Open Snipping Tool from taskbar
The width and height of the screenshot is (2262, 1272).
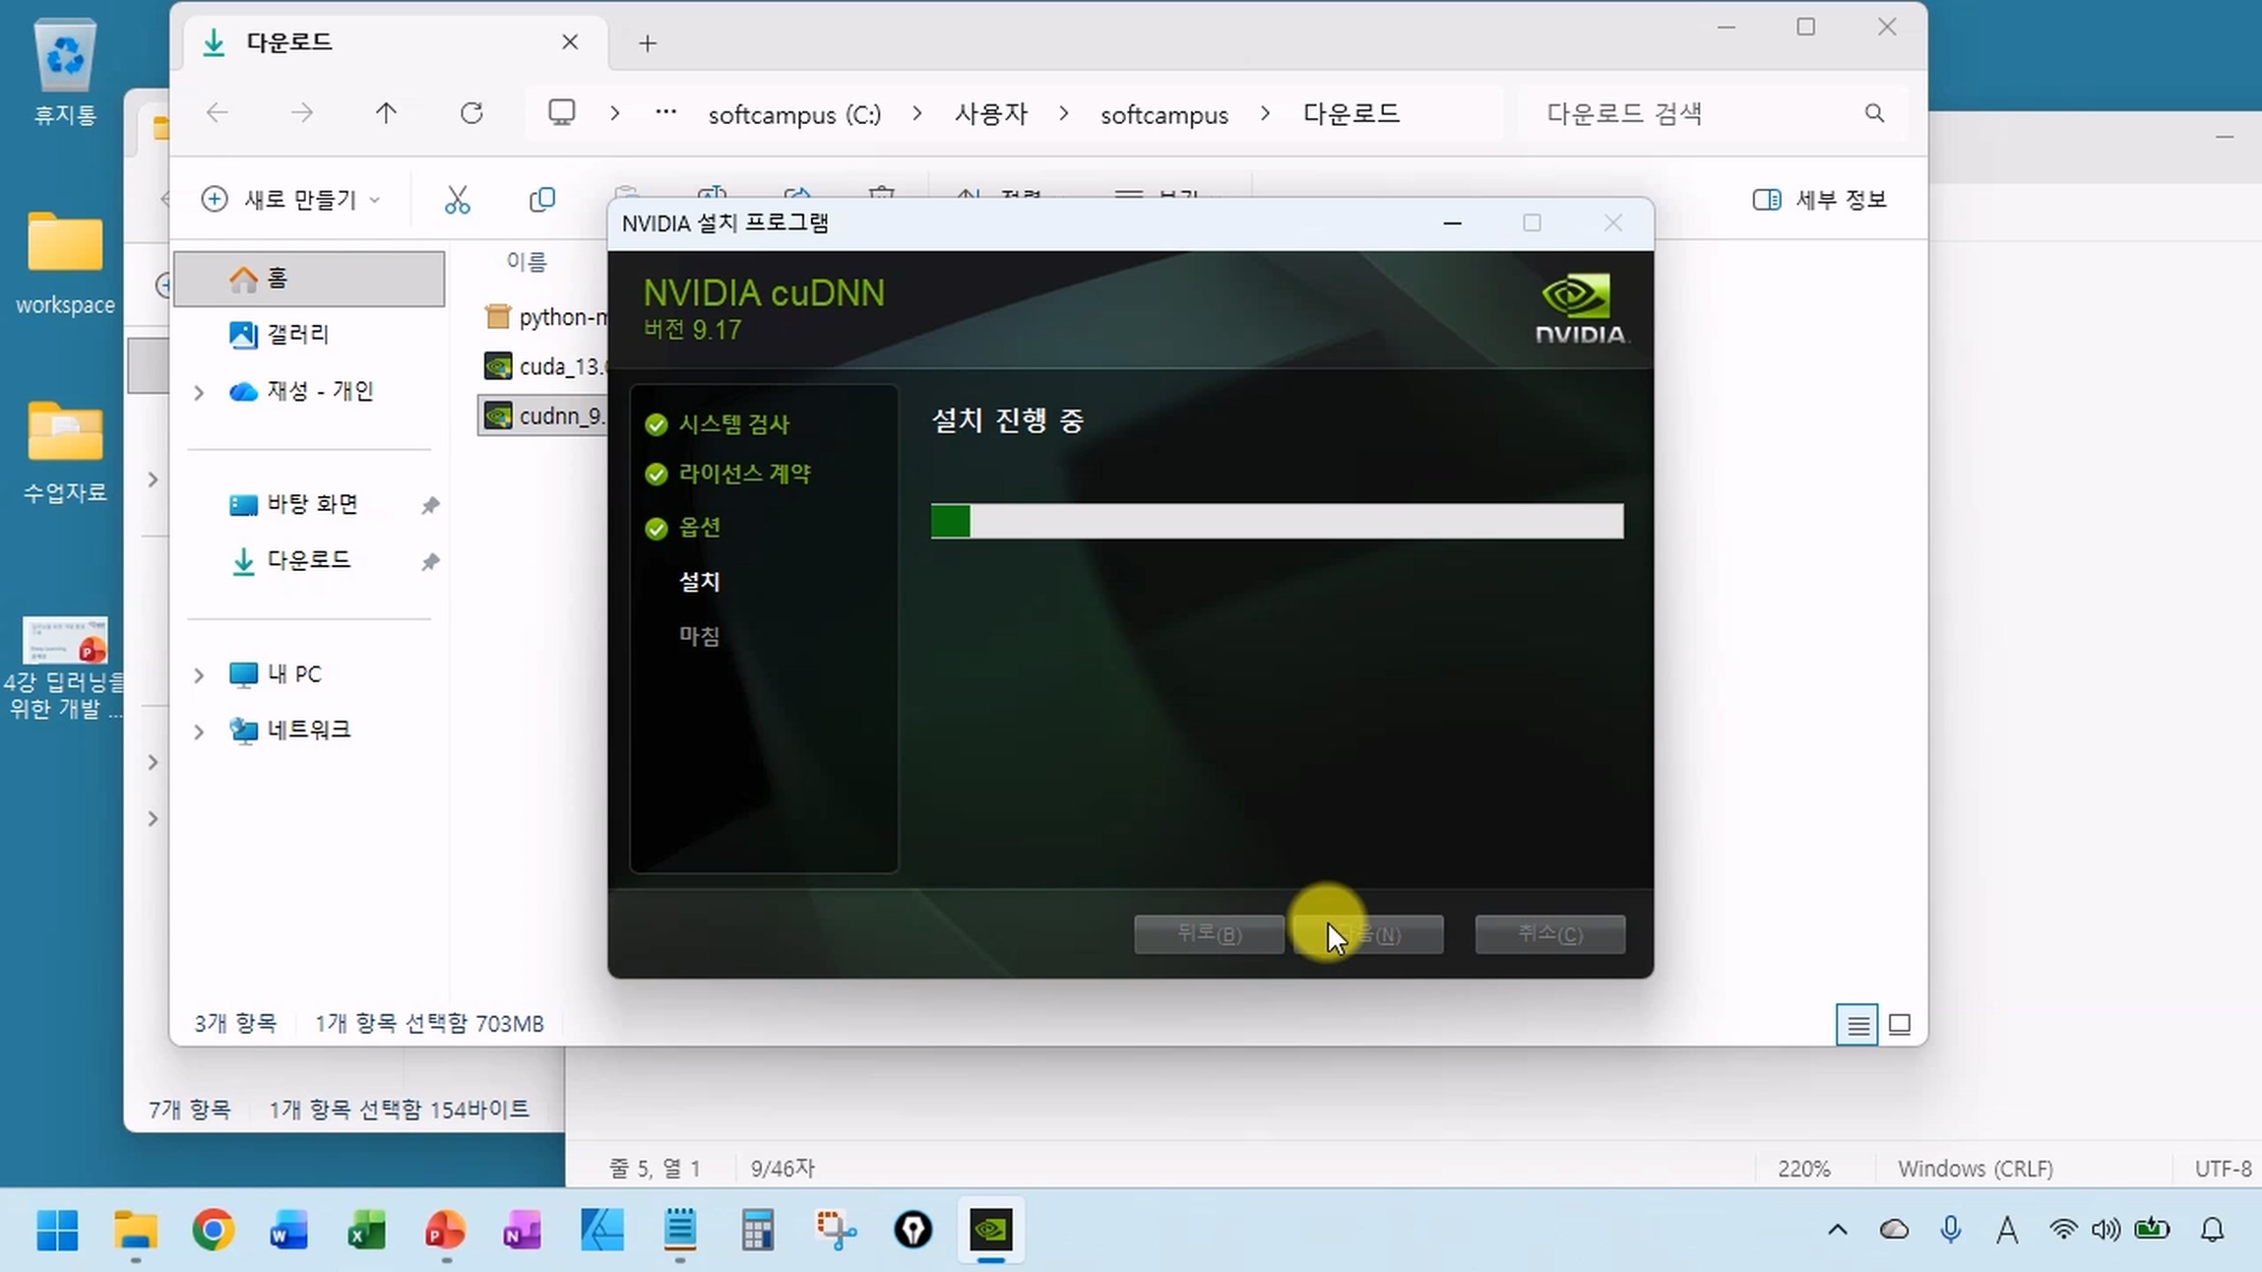tap(836, 1230)
